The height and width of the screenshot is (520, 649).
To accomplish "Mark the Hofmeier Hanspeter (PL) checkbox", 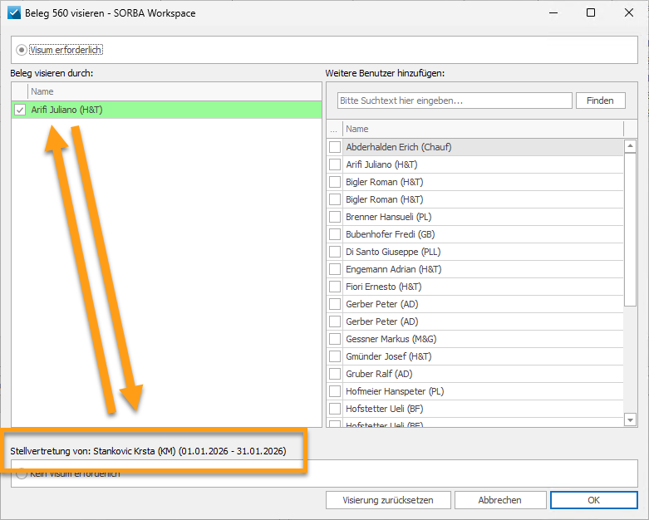I will coord(335,391).
